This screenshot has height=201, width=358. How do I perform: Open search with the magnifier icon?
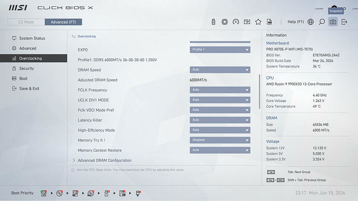pyautogui.click(x=322, y=22)
